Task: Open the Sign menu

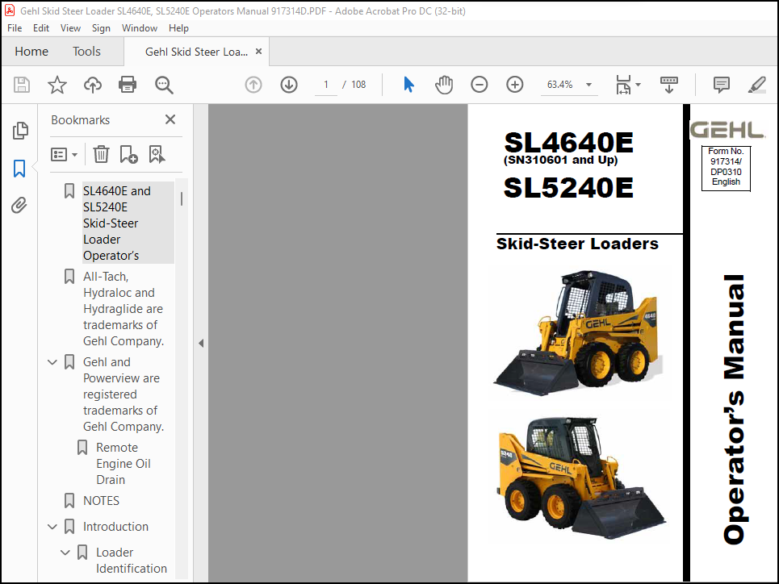Action: point(101,28)
